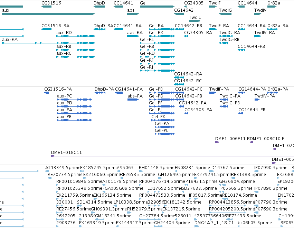Select the CG14644-RB transcript
The height and width of the screenshot is (228, 294).
(241, 50)
